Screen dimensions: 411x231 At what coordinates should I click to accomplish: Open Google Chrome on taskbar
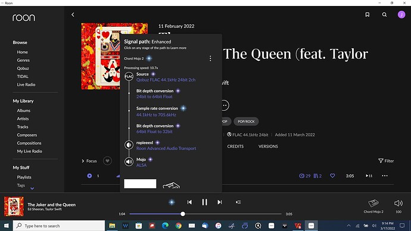pos(179,226)
